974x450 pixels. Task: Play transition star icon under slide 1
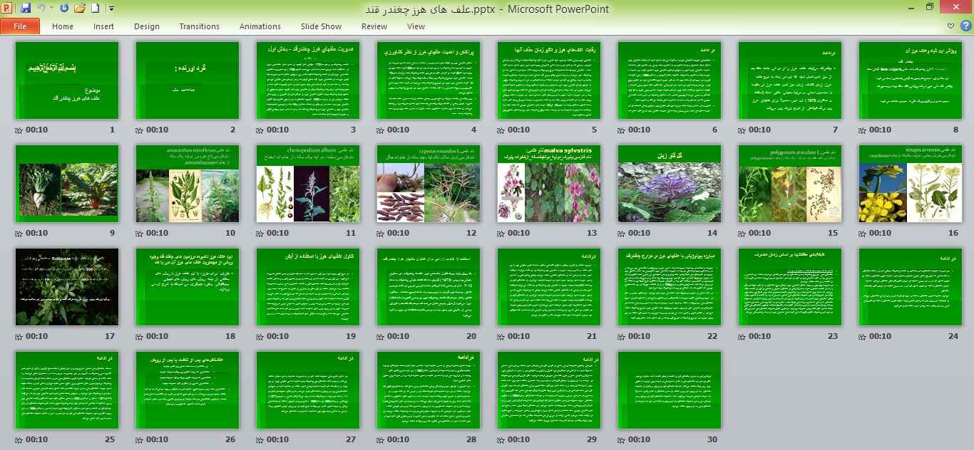click(19, 130)
